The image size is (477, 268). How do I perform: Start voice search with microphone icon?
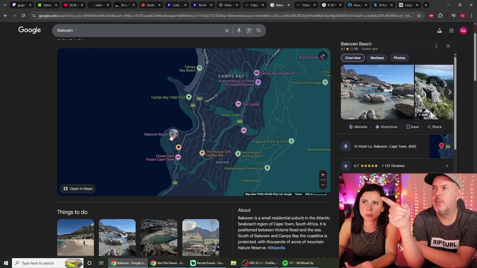click(x=239, y=31)
